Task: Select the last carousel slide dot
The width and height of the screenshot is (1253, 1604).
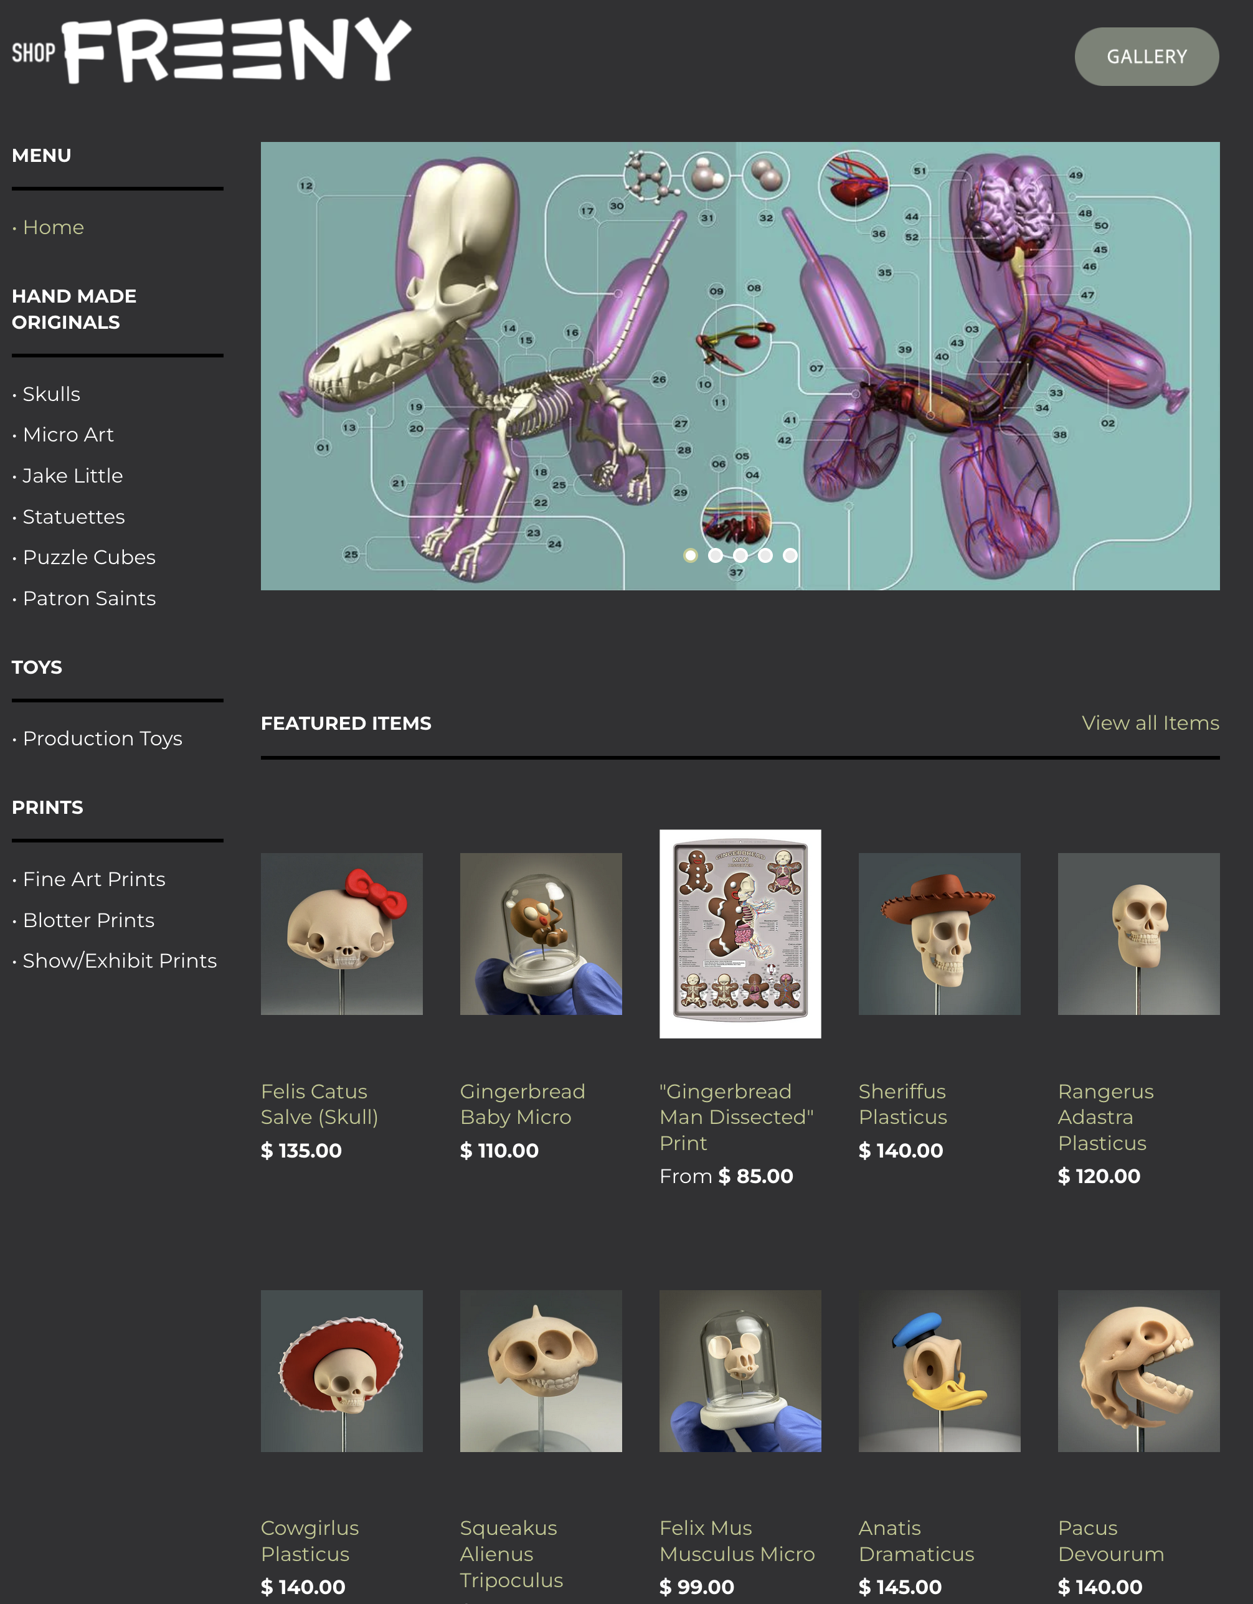Action: click(x=790, y=555)
